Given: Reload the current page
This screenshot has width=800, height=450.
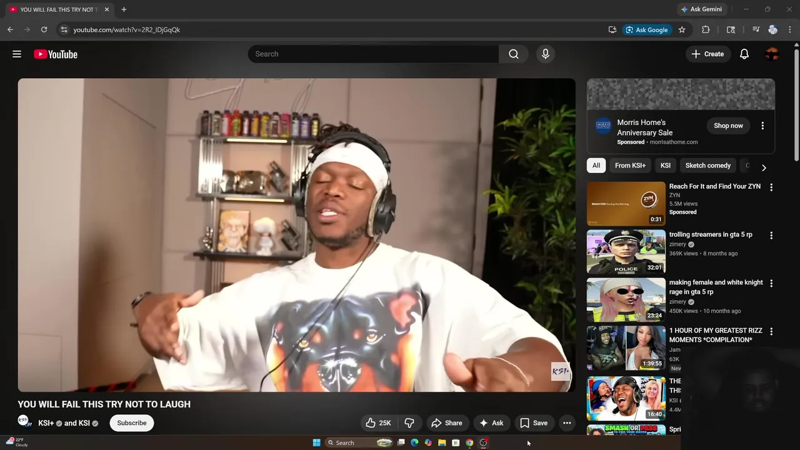Looking at the screenshot, I should click(x=44, y=29).
